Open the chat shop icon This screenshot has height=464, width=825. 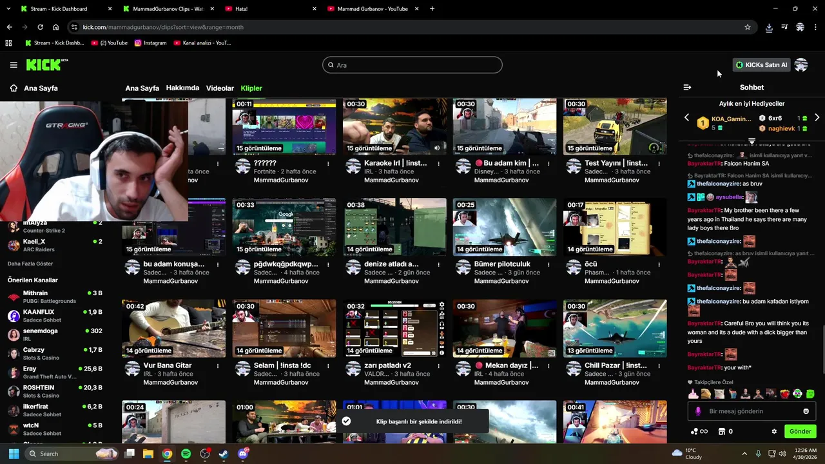[x=722, y=432]
